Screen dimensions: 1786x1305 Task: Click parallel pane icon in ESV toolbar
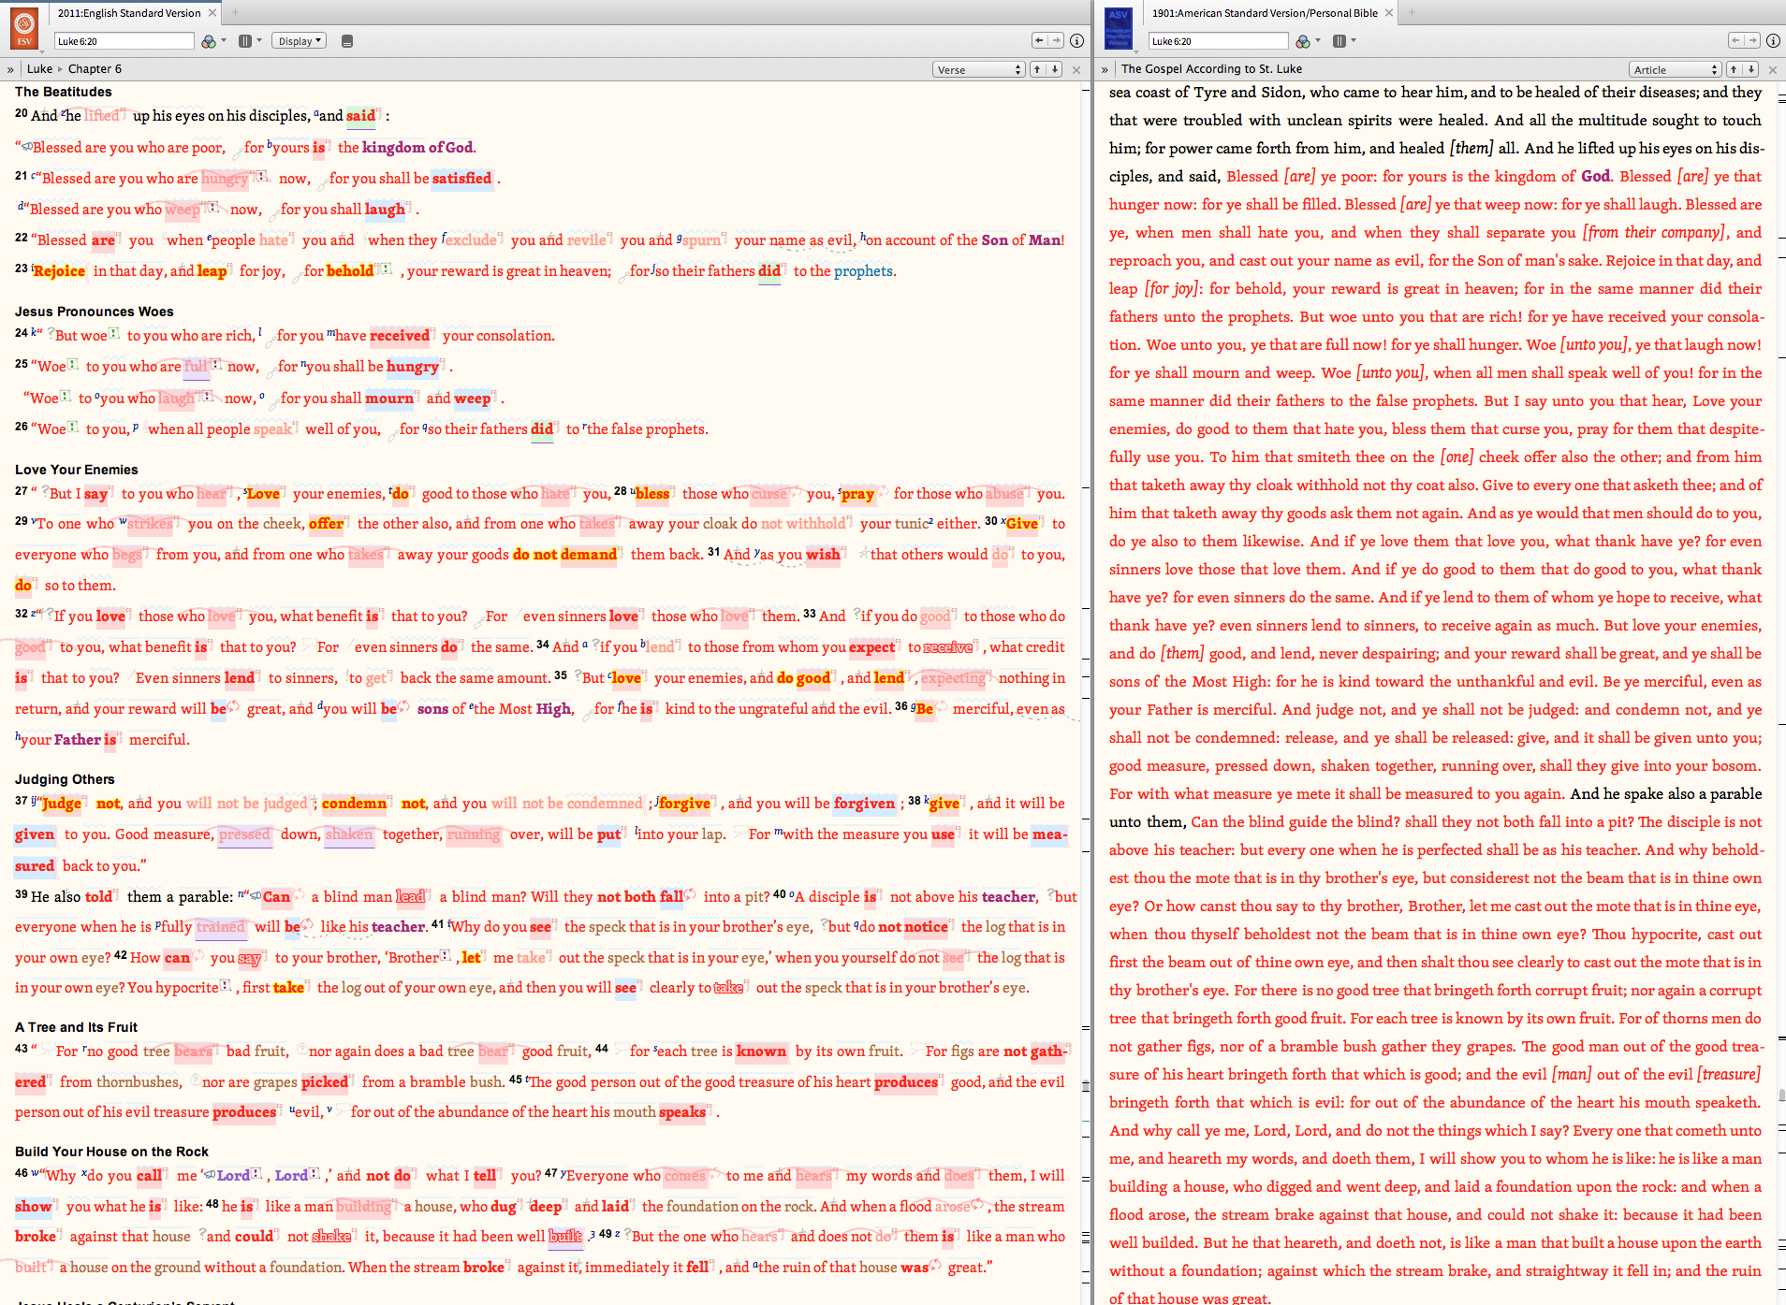point(244,41)
